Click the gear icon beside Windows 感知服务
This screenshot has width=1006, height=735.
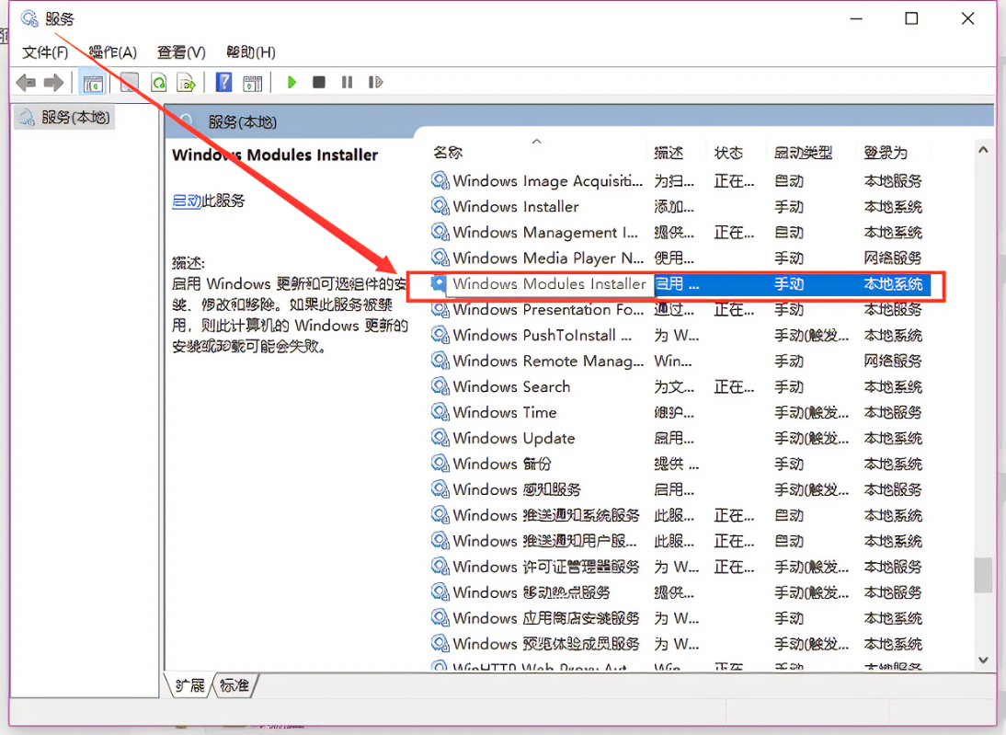click(x=440, y=489)
